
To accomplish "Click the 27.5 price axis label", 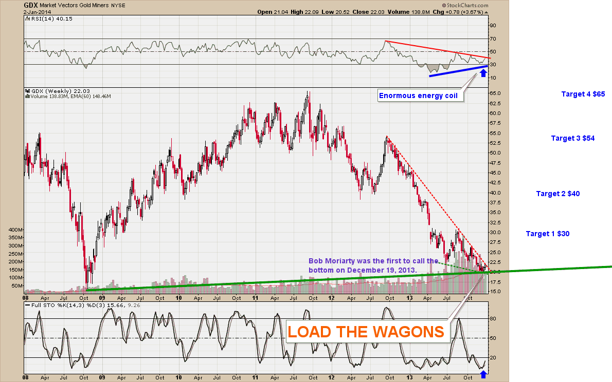I will (495, 242).
